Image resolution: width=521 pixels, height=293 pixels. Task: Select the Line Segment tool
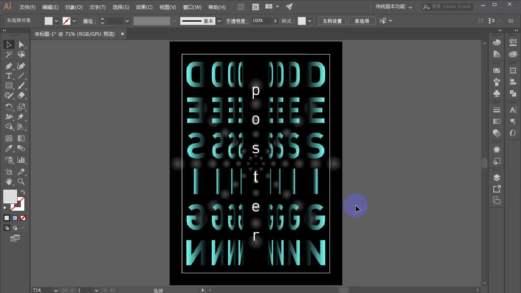21,76
